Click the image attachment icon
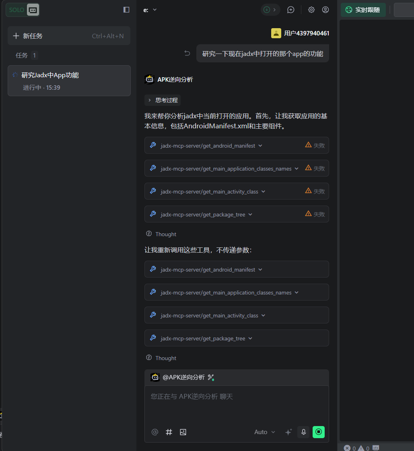This screenshot has width=414, height=451. coord(183,432)
